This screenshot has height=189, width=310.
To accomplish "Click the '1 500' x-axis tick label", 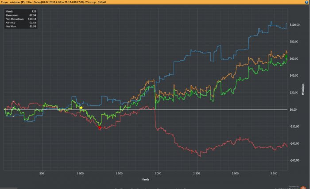I will (x=119, y=174).
